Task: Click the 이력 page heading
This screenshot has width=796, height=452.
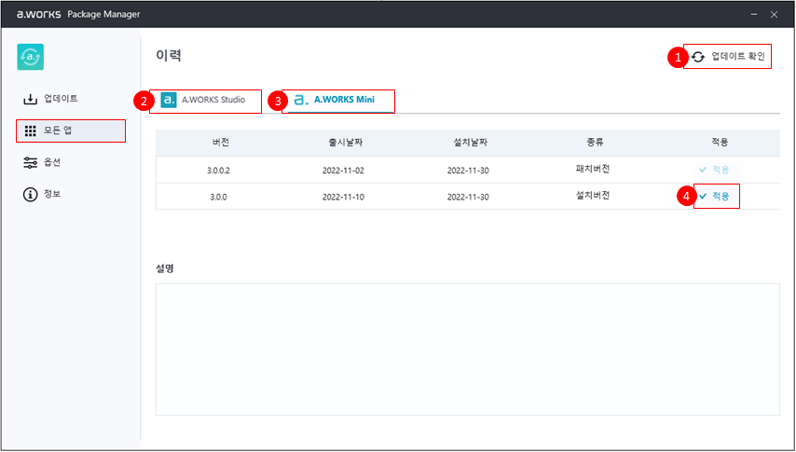Action: [x=169, y=55]
